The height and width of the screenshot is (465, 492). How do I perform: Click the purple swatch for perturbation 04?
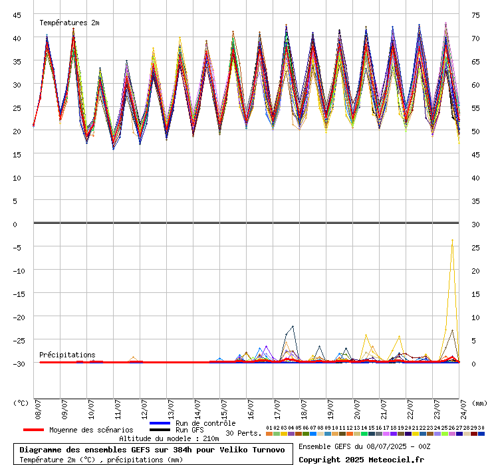pos(291,434)
